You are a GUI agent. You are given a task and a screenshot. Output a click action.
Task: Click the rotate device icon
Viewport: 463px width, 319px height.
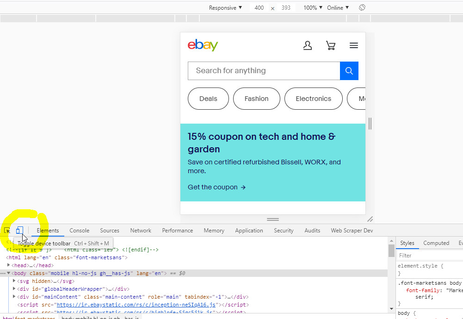coord(362,8)
